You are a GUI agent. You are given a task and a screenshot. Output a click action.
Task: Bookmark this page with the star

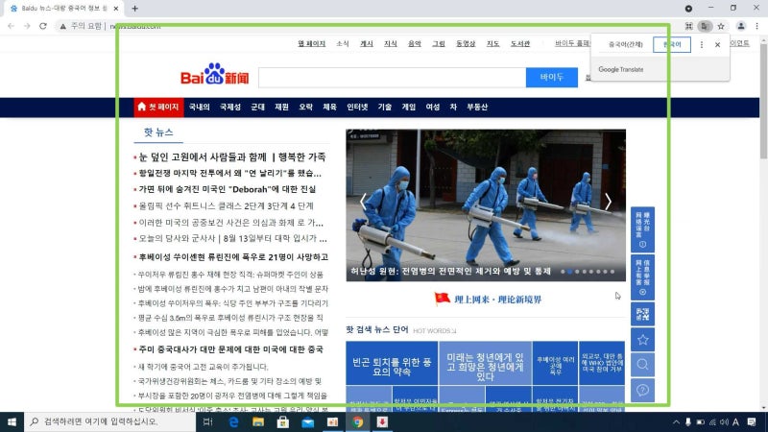tap(721, 26)
